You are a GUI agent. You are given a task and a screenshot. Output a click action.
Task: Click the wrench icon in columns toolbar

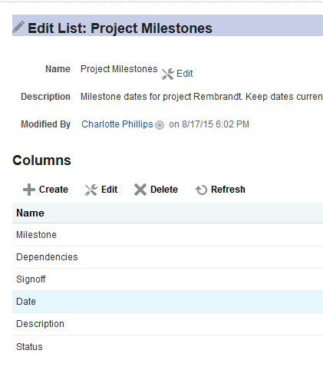point(91,190)
